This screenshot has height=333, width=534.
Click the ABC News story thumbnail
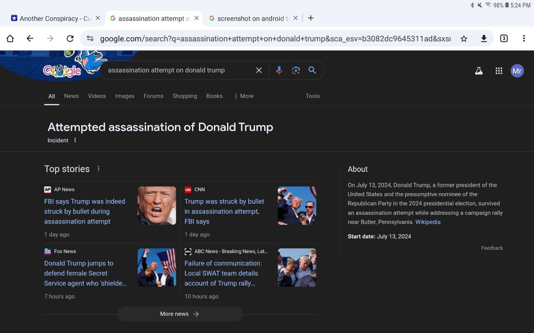click(297, 267)
